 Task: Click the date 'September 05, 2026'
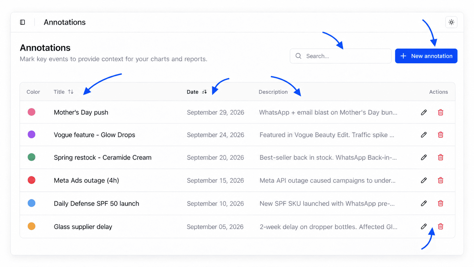pos(215,227)
